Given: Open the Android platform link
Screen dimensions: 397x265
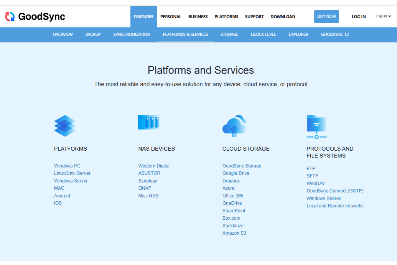Looking at the screenshot, I should click(x=62, y=196).
